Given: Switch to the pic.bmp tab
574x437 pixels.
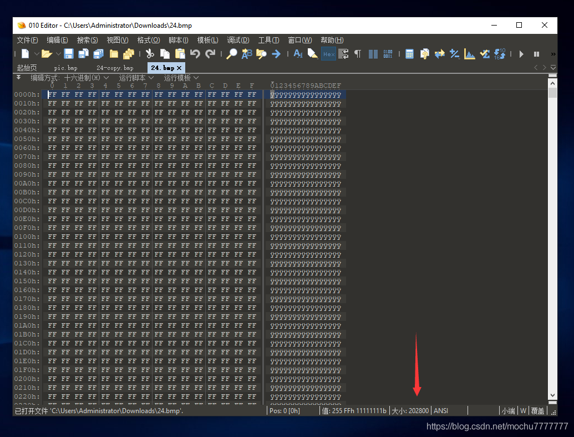Looking at the screenshot, I should [x=65, y=68].
